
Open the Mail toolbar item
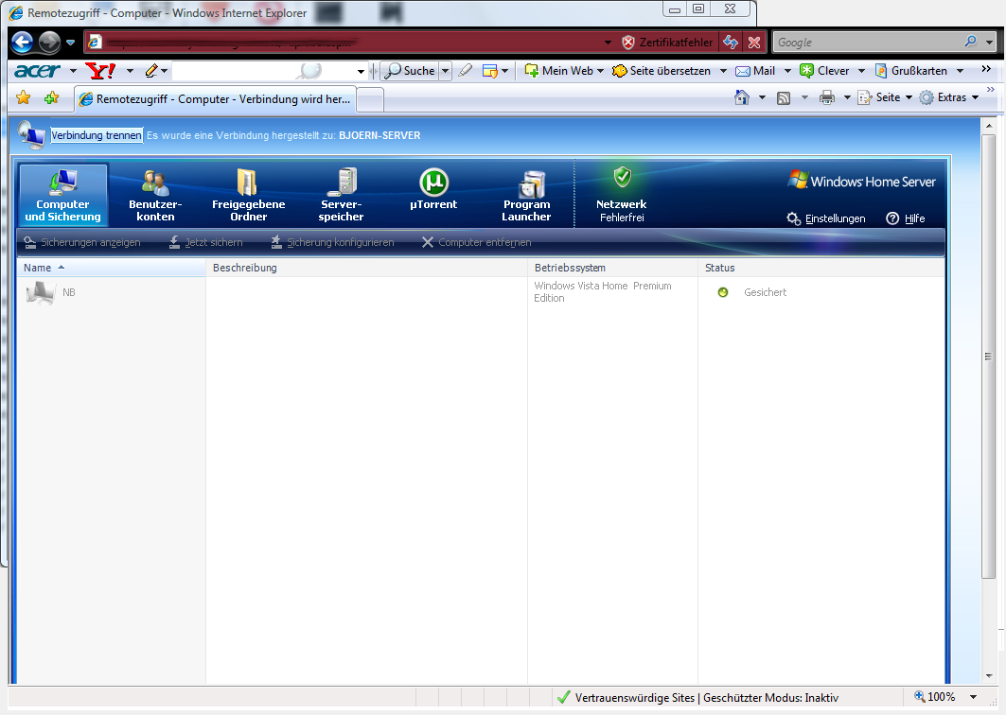pyautogui.click(x=755, y=71)
